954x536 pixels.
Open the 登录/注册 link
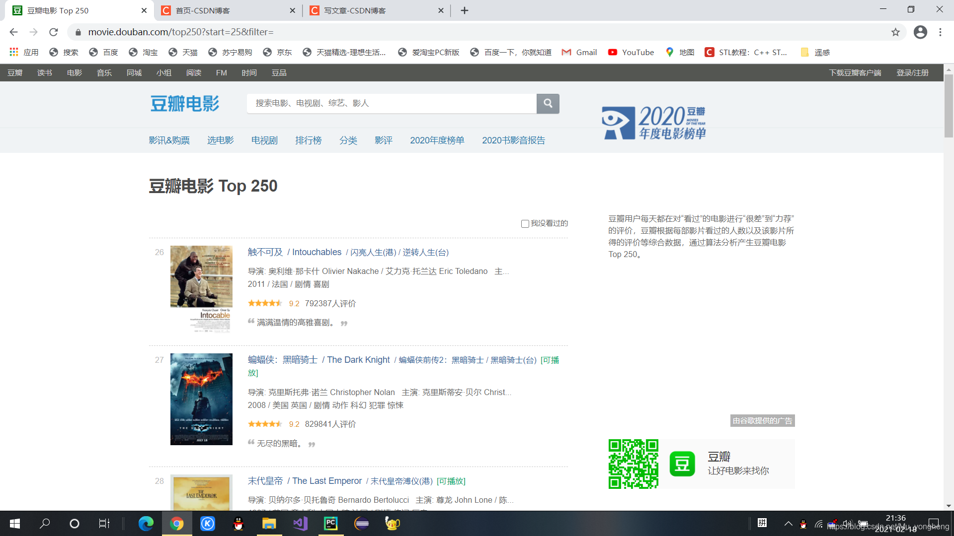(912, 72)
